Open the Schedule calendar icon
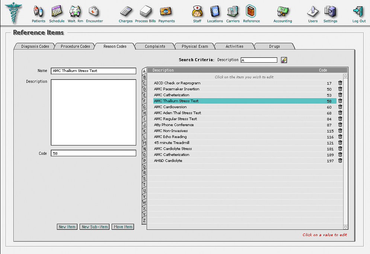The image size is (370, 254). coord(57,11)
